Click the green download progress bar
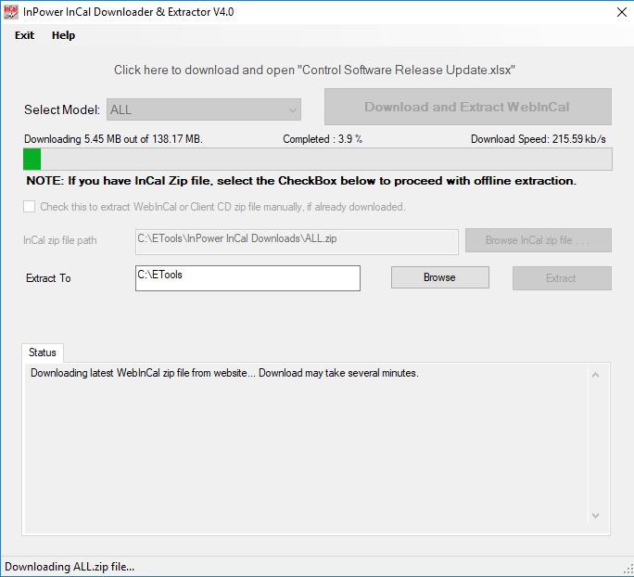634x577 pixels. pos(318,159)
